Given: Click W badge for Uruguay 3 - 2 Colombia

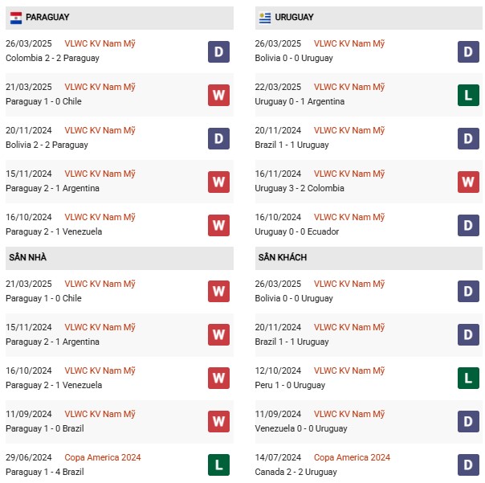Looking at the screenshot, I should 469,182.
